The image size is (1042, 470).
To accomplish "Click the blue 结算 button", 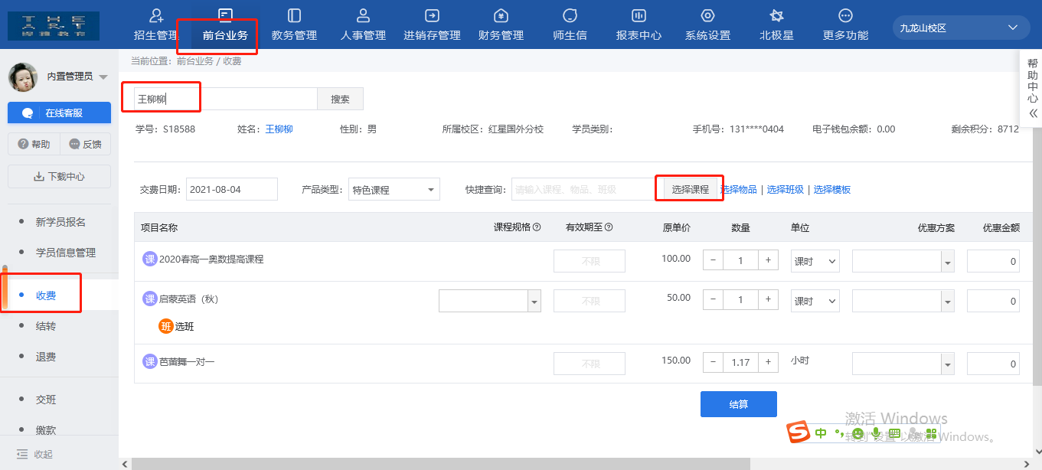I will pos(739,404).
